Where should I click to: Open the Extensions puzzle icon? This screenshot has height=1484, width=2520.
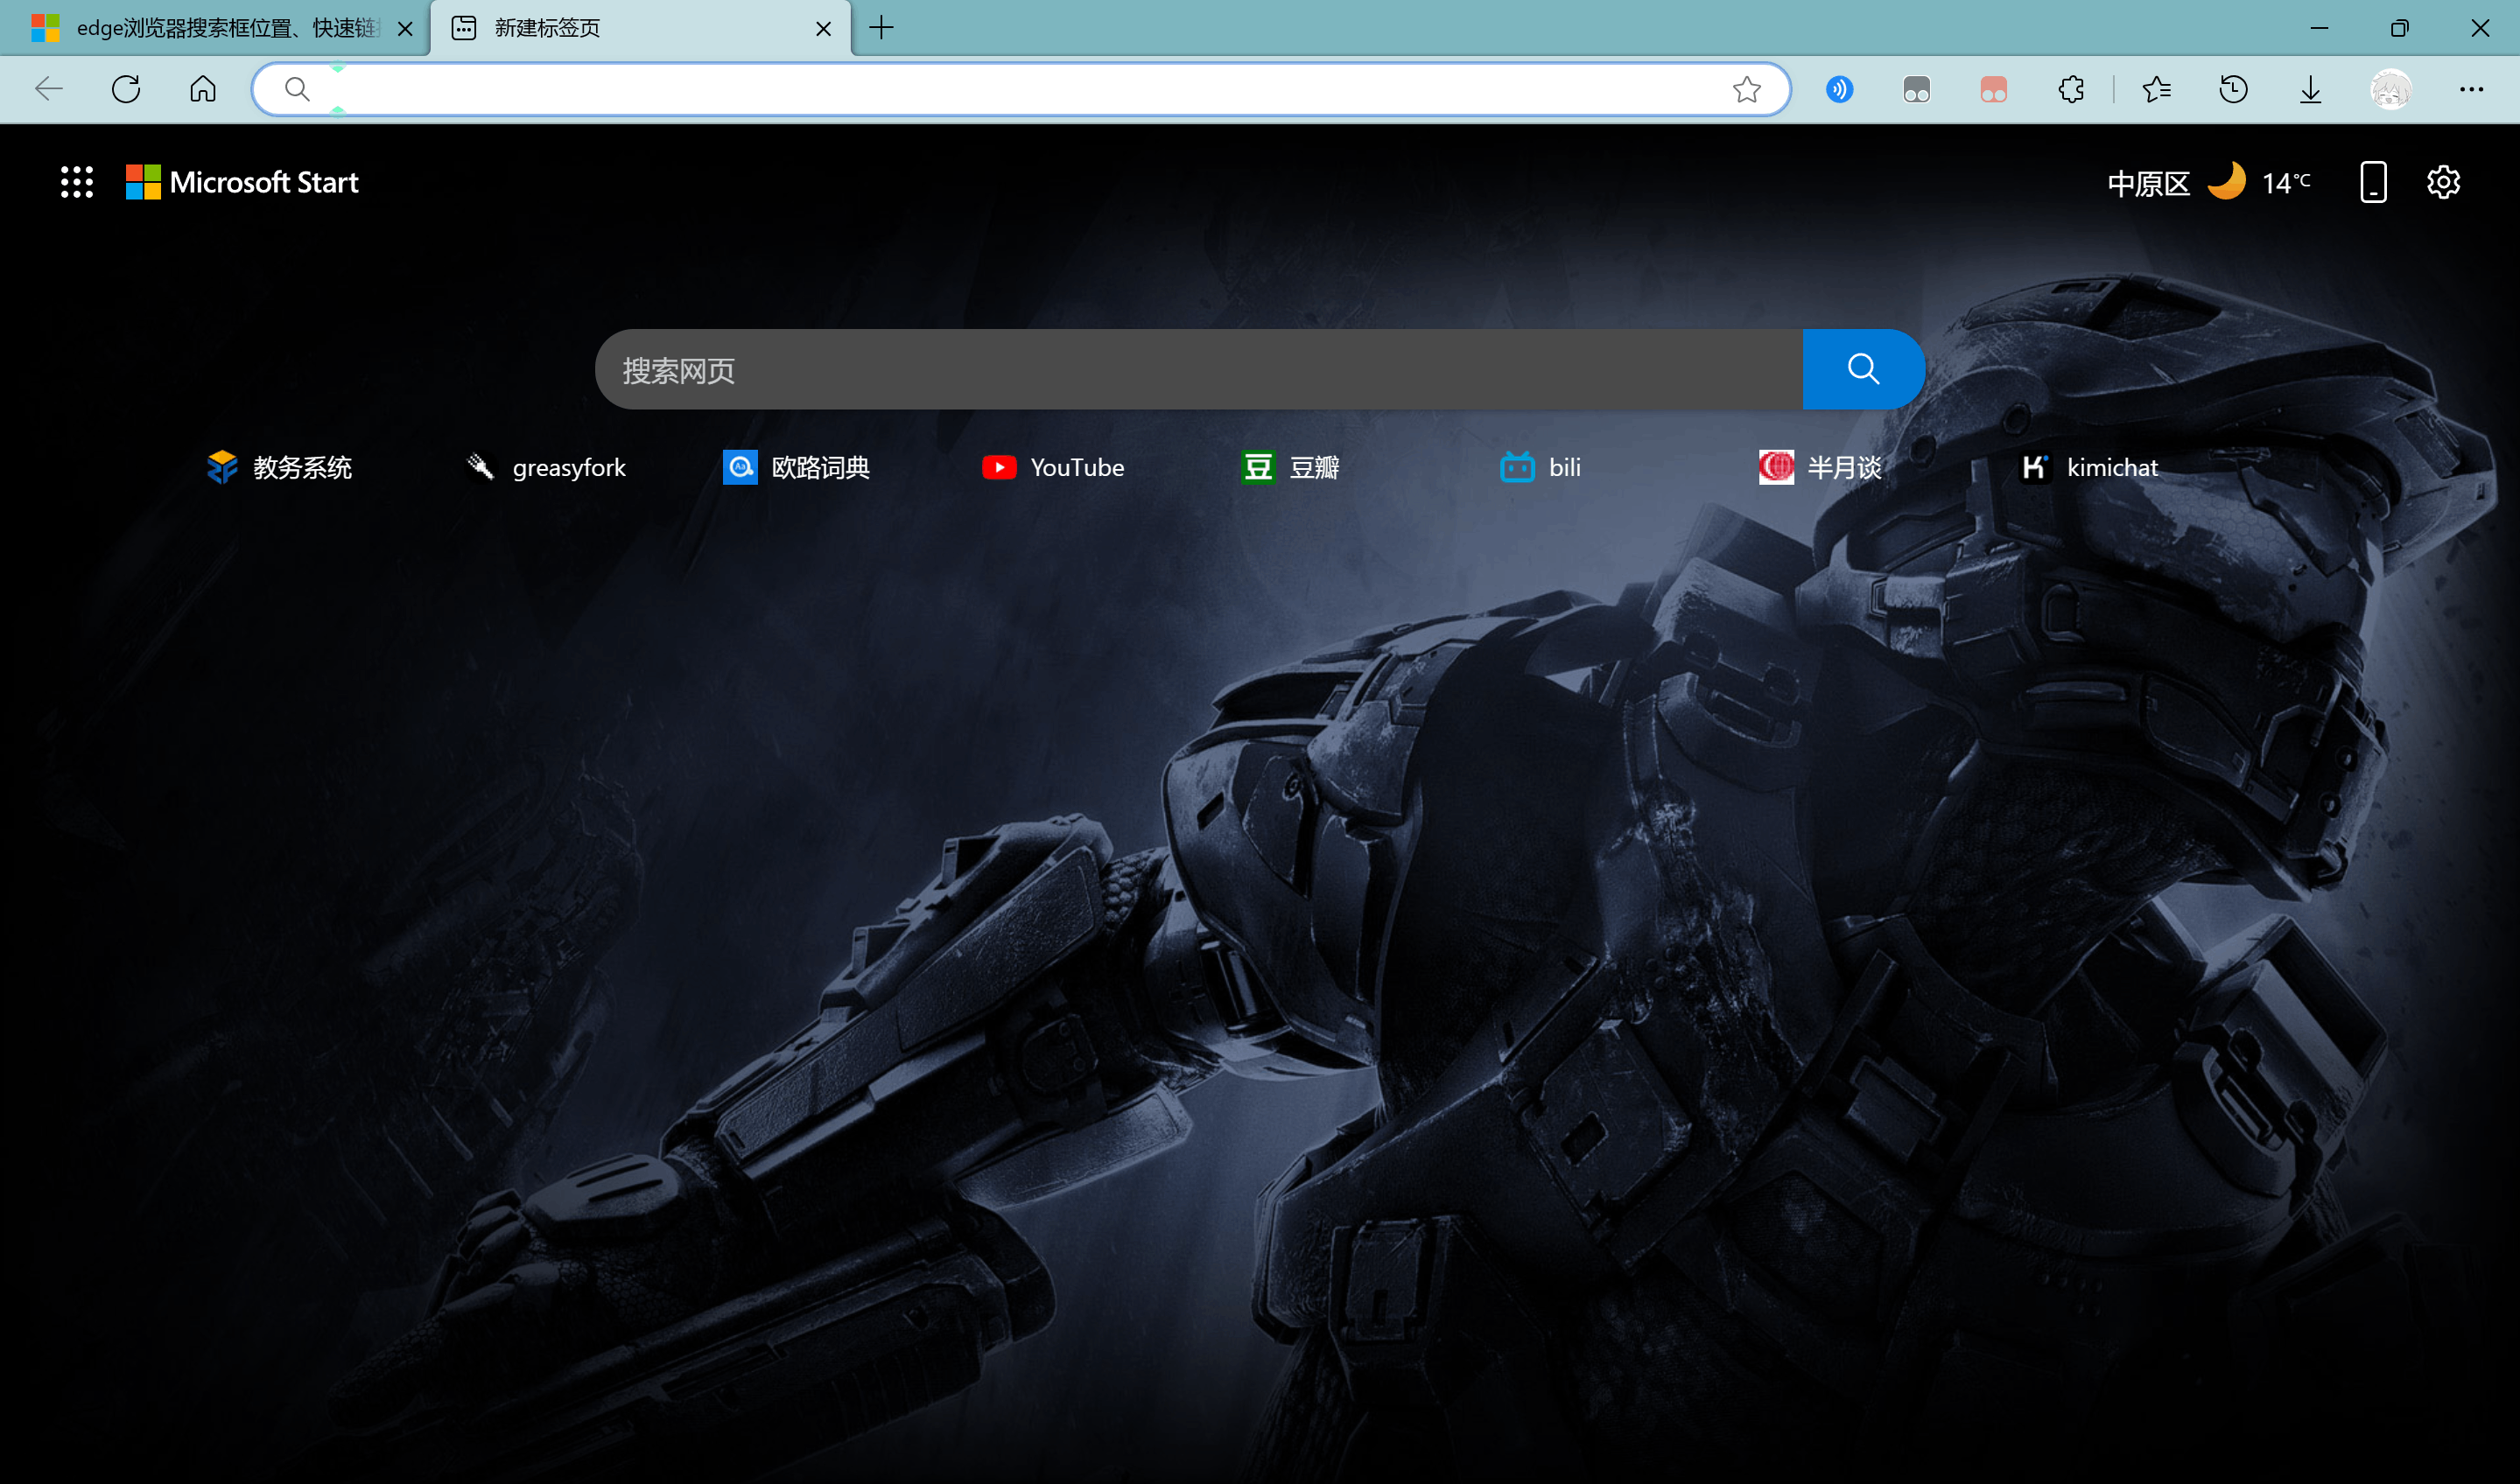[x=2071, y=89]
